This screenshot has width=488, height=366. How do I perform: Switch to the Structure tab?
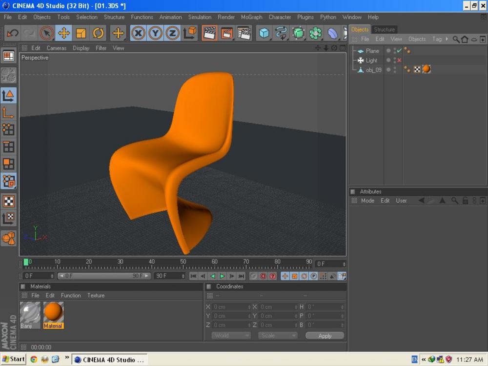pyautogui.click(x=384, y=29)
